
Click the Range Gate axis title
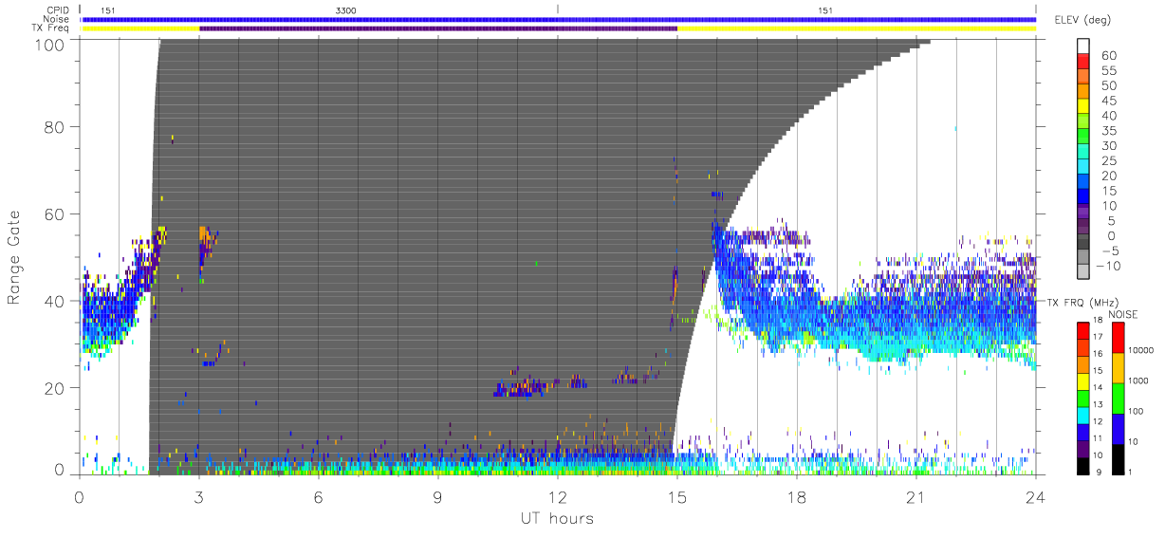[14, 257]
